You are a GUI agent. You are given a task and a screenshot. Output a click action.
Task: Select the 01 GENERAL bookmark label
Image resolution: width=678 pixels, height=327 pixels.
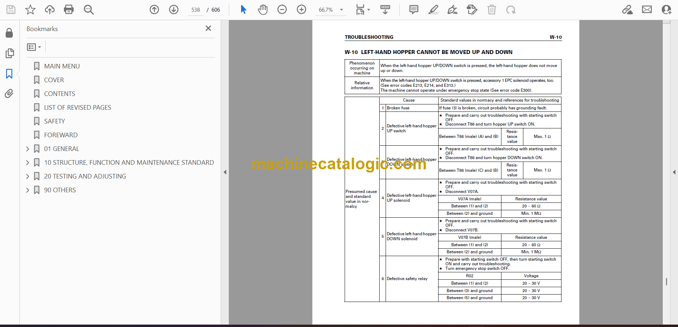[x=61, y=149]
